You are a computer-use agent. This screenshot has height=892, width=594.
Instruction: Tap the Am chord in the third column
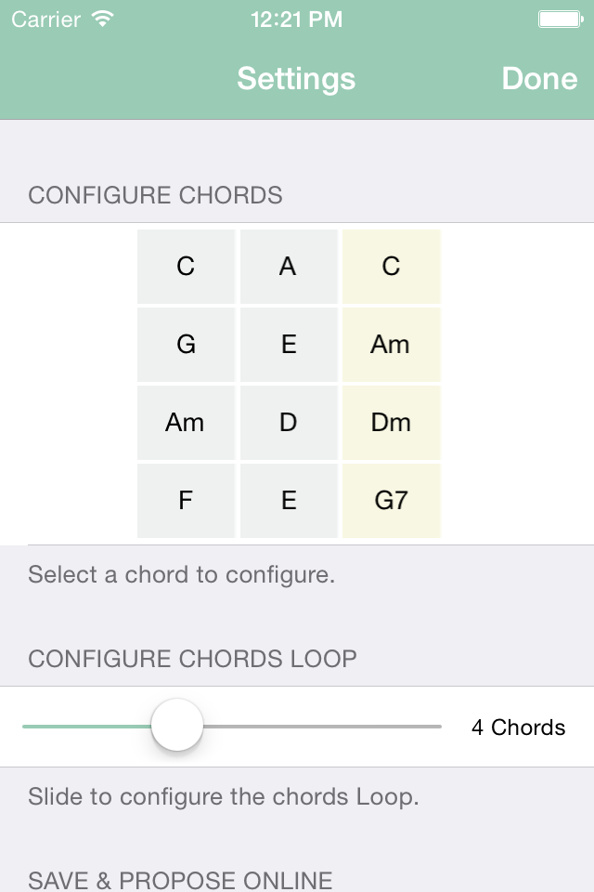tap(391, 344)
